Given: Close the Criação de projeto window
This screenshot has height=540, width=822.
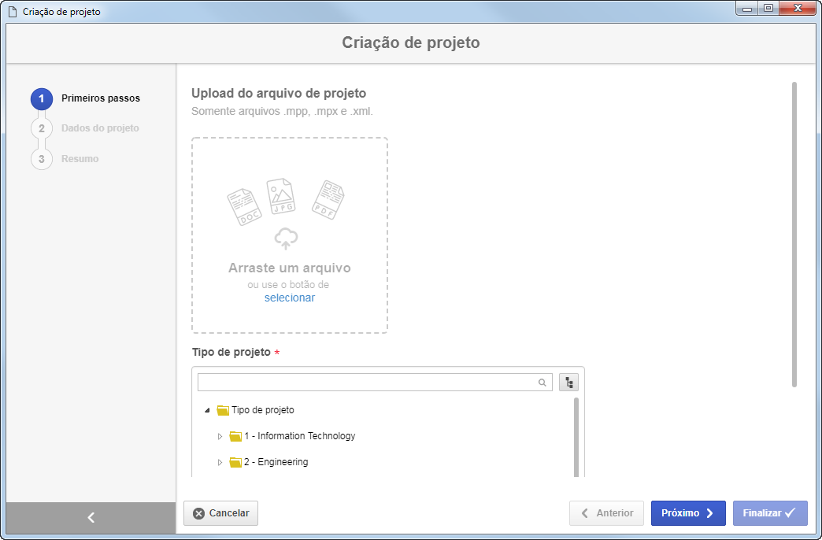Looking at the screenshot, I should click(x=798, y=9).
